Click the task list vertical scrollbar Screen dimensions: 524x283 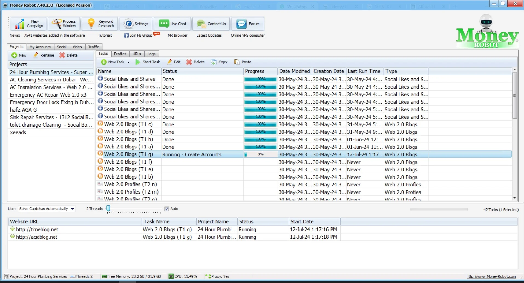point(515,96)
